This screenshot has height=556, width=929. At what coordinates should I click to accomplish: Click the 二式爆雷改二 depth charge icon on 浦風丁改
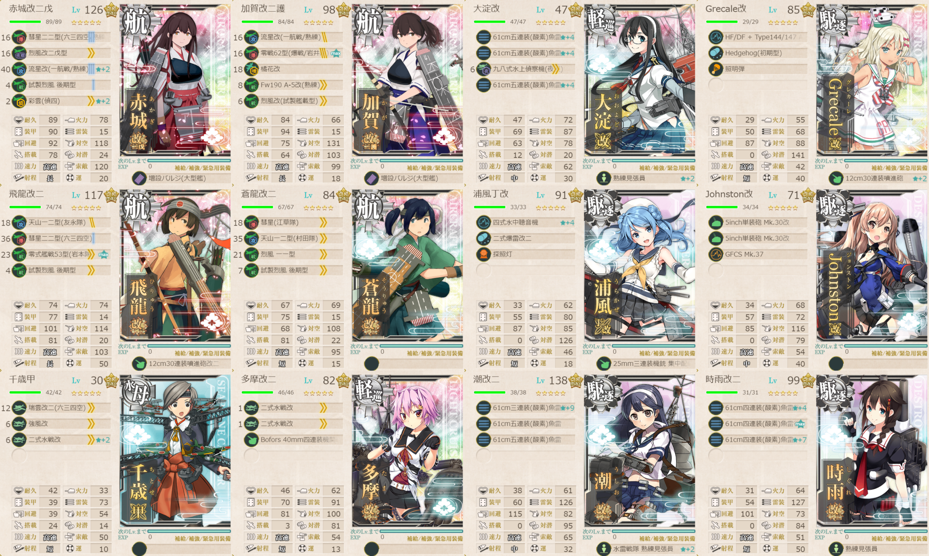coord(483,238)
